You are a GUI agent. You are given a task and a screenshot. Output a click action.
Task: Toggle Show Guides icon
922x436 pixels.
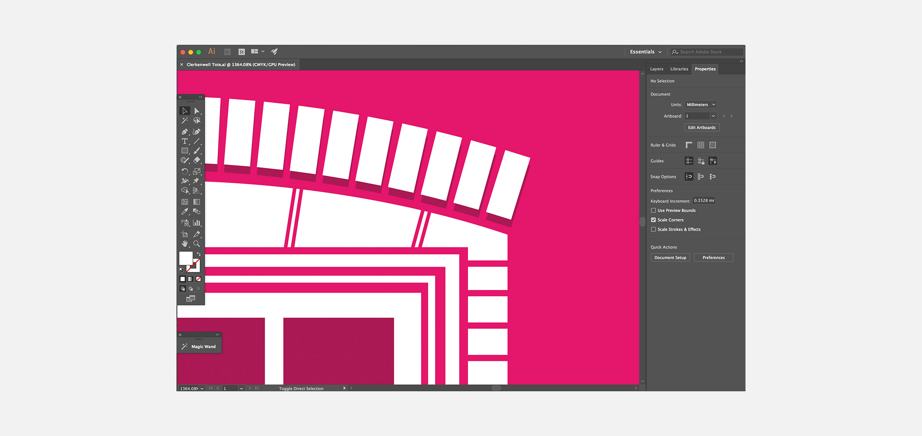pyautogui.click(x=689, y=161)
